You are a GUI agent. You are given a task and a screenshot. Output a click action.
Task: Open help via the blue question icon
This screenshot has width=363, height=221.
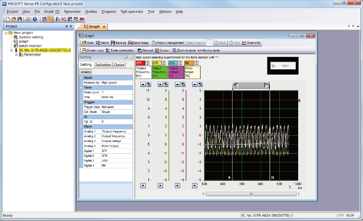(35, 19)
